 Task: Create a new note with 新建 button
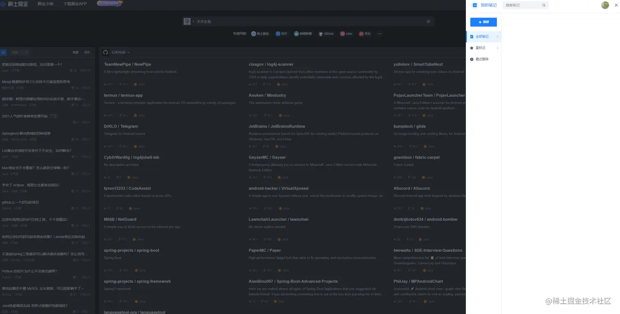pyautogui.click(x=483, y=22)
